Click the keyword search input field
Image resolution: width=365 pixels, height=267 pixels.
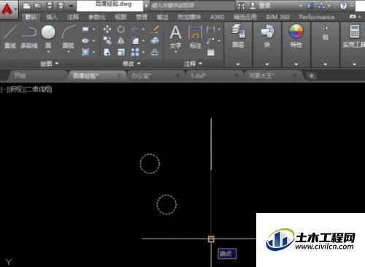(192, 5)
